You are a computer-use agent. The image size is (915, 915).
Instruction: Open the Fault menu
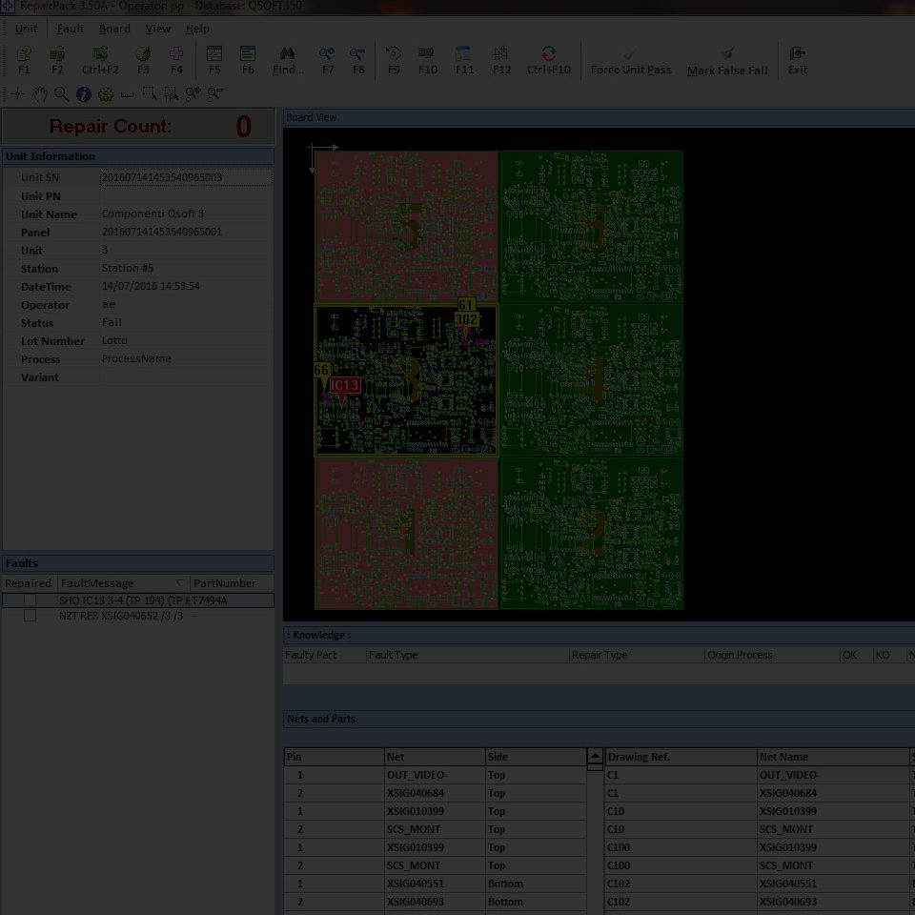(70, 29)
